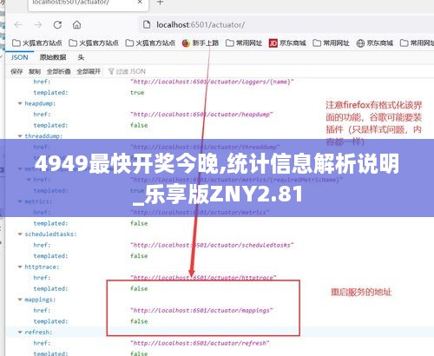Viewport: 434px width, 356px height.
Task: Collapse the mappings node arrow
Action: point(20,300)
